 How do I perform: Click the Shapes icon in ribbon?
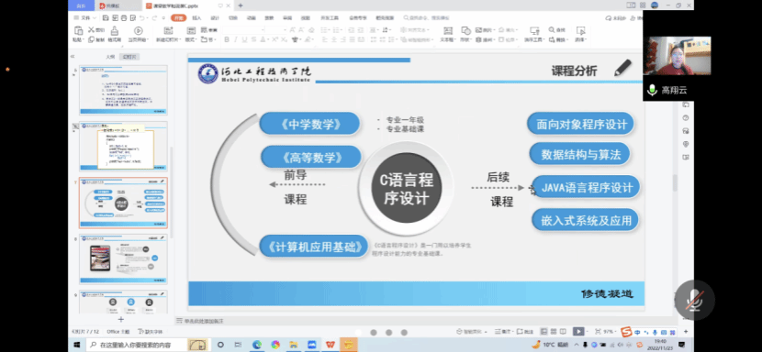tap(465, 30)
